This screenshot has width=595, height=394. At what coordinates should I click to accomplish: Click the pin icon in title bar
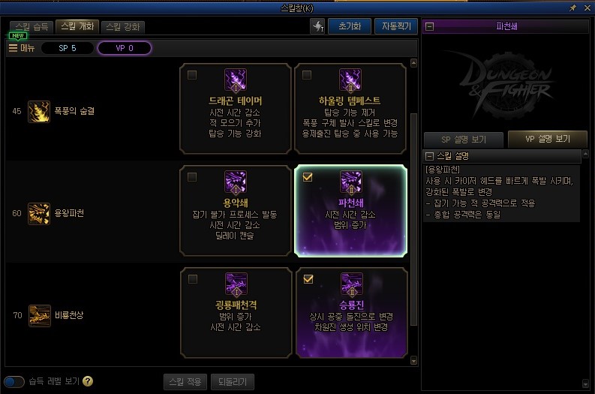pos(572,8)
